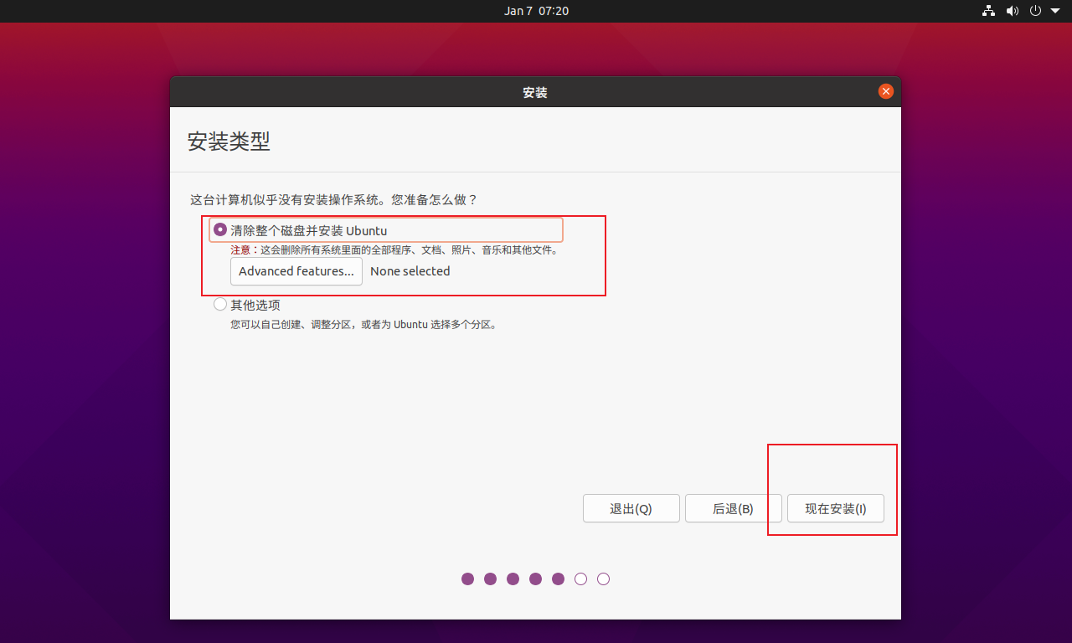Close the 安装 installer window

point(885,92)
